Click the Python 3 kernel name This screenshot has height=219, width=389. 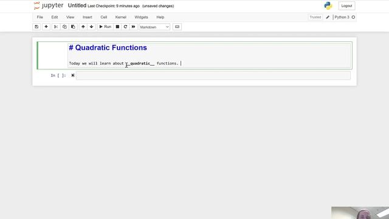[x=342, y=17]
